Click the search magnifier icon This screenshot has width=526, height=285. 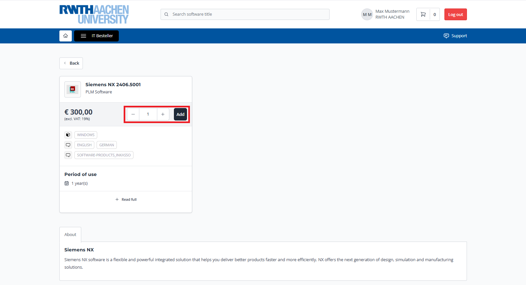[x=166, y=14]
